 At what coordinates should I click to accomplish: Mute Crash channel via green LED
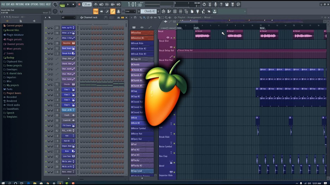tap(46, 115)
